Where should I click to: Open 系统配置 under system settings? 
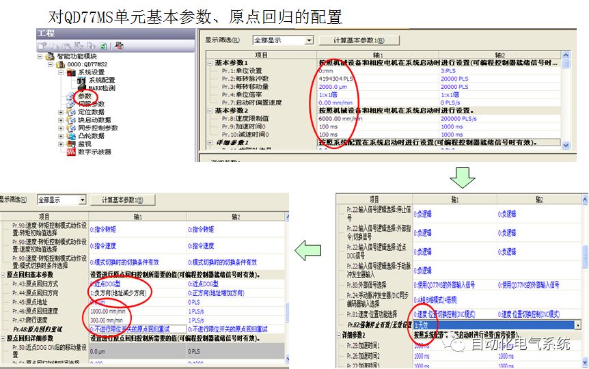coord(100,80)
